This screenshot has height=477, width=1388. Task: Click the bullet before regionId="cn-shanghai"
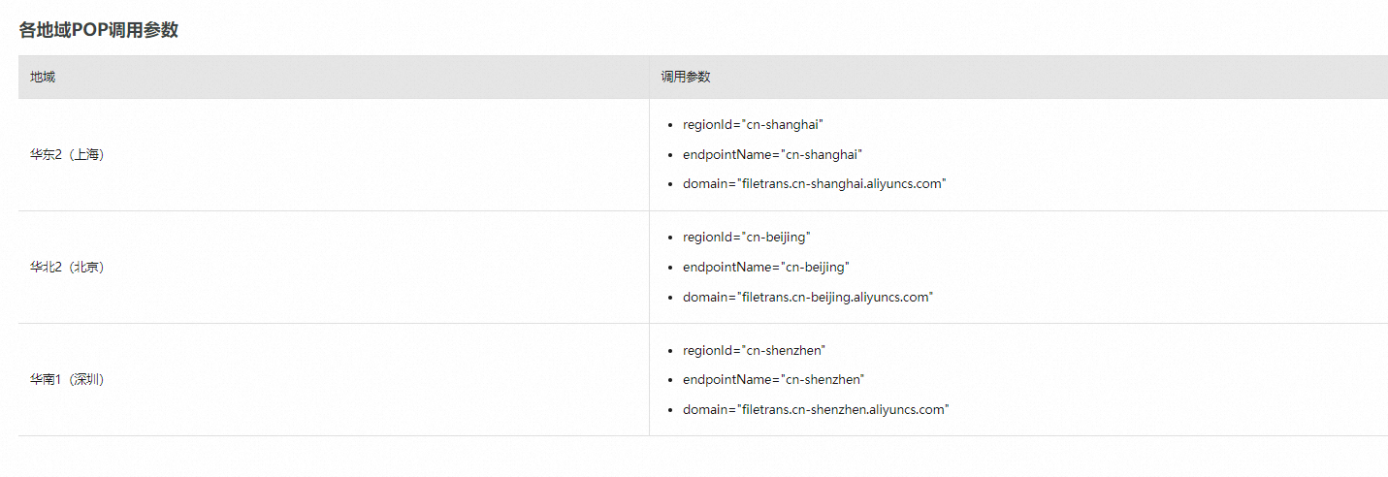671,125
